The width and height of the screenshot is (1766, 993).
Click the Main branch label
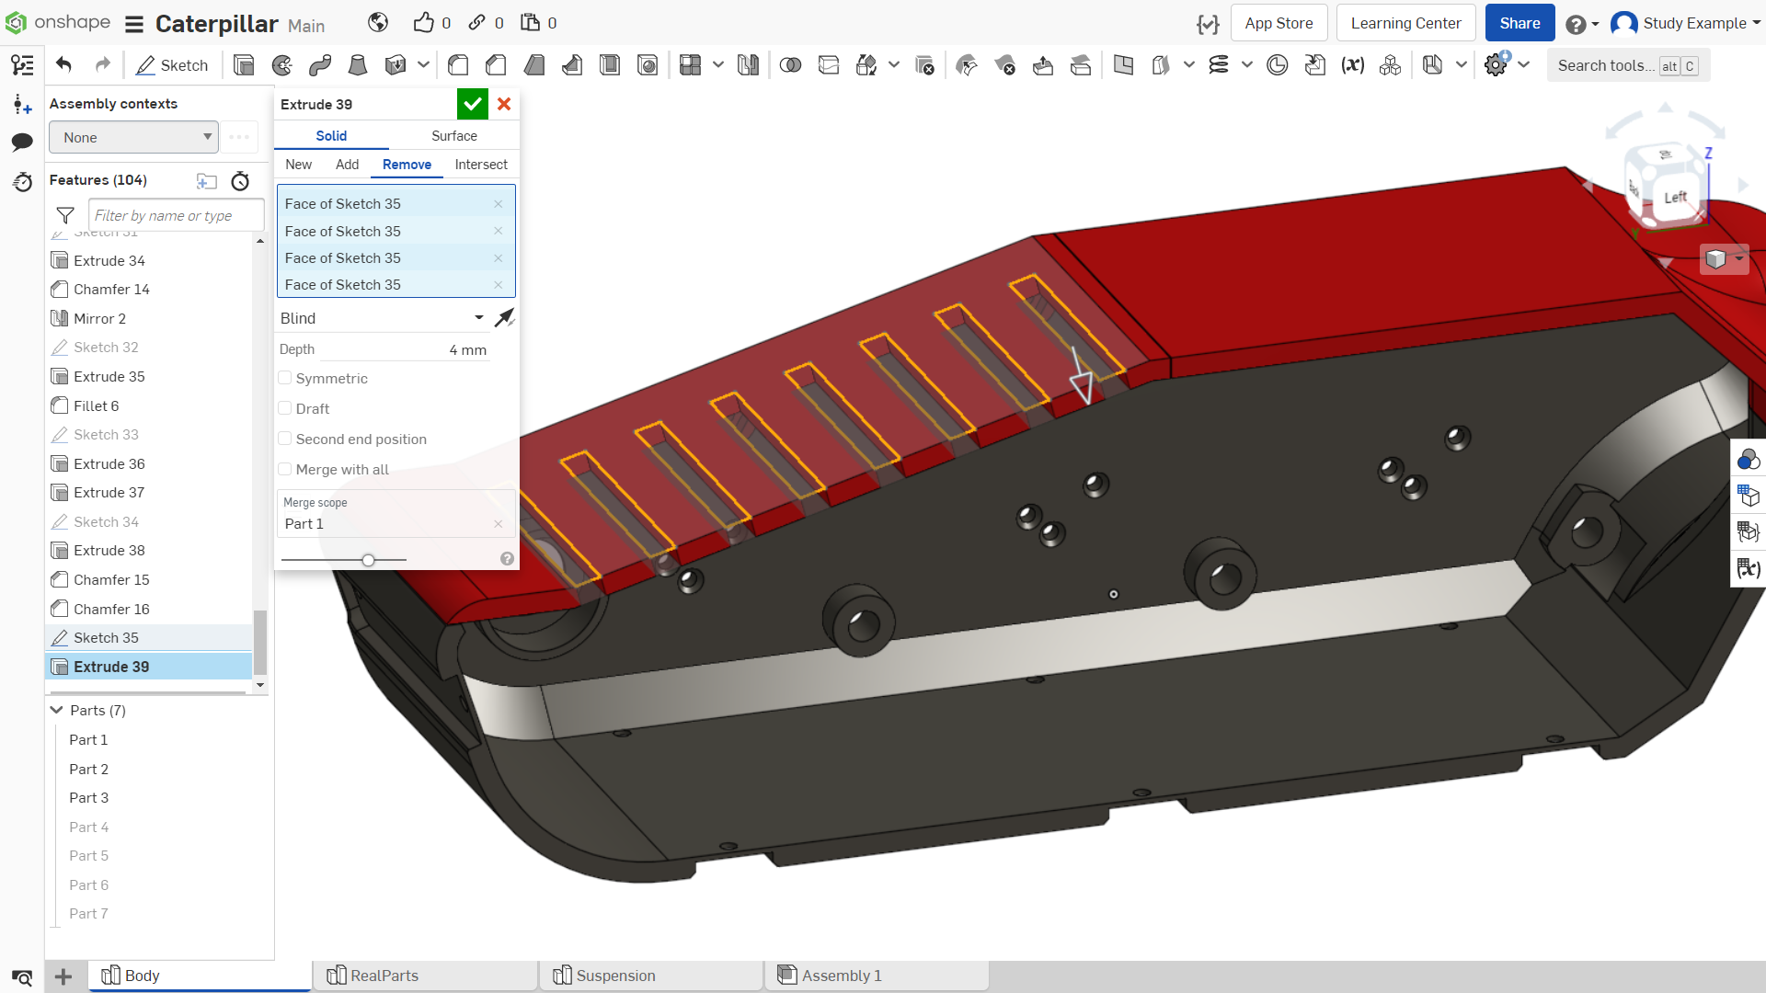306,26
